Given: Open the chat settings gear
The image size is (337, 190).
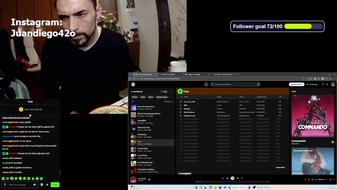Looking at the screenshot, I should coord(47,185).
